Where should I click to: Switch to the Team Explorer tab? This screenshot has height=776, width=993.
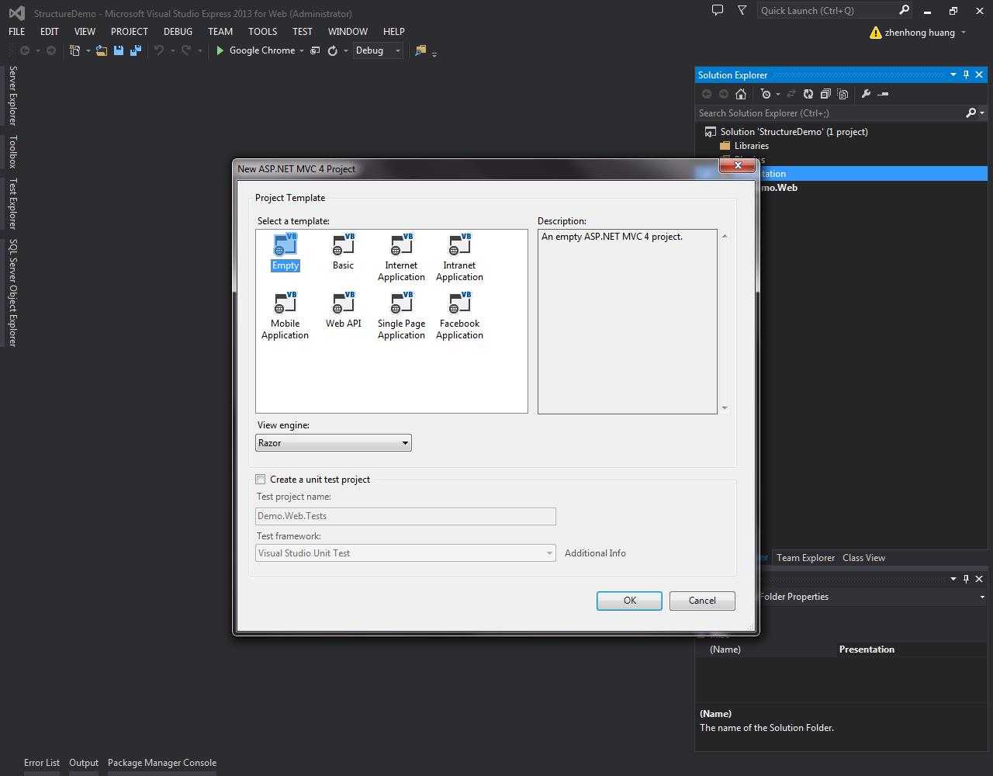pyautogui.click(x=805, y=558)
